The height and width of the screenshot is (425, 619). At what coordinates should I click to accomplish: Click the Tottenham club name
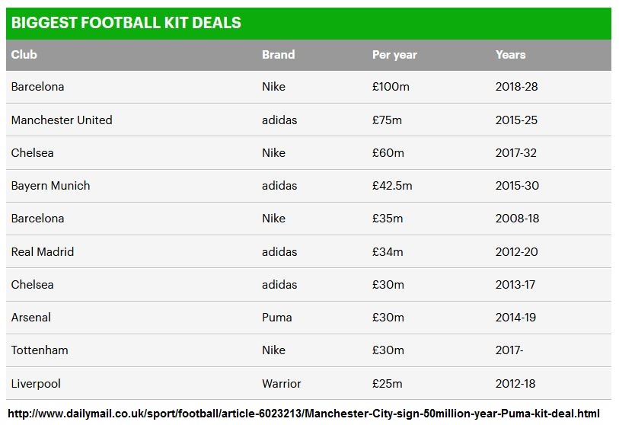click(x=40, y=350)
